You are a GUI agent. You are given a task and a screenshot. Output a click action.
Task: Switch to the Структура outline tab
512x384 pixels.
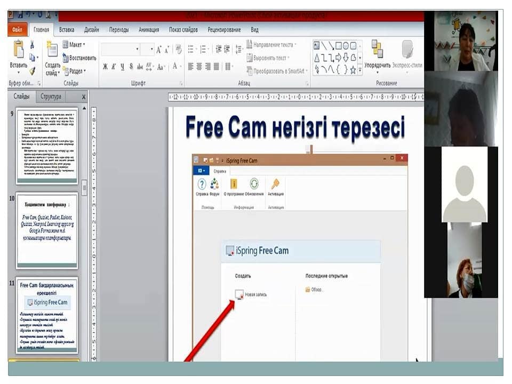point(51,97)
